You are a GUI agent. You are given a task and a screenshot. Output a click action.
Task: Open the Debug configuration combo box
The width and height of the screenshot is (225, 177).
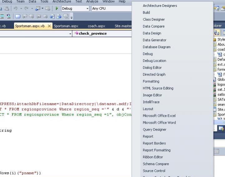coord(75,8)
